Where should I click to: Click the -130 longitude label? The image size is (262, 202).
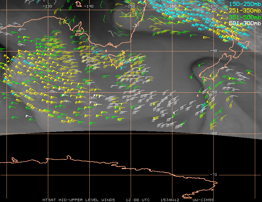pos(47,6)
